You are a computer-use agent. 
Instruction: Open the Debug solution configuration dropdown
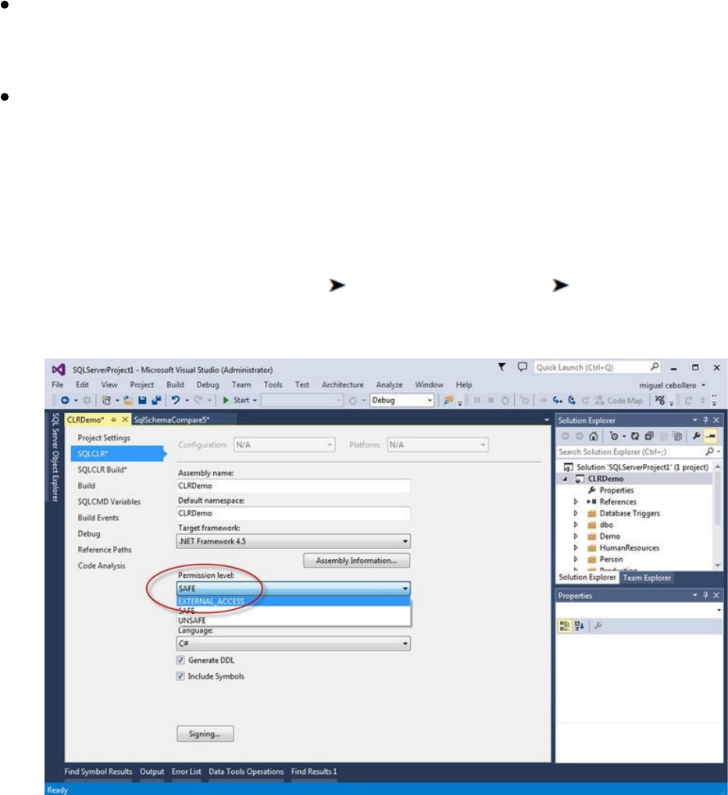coord(401,400)
